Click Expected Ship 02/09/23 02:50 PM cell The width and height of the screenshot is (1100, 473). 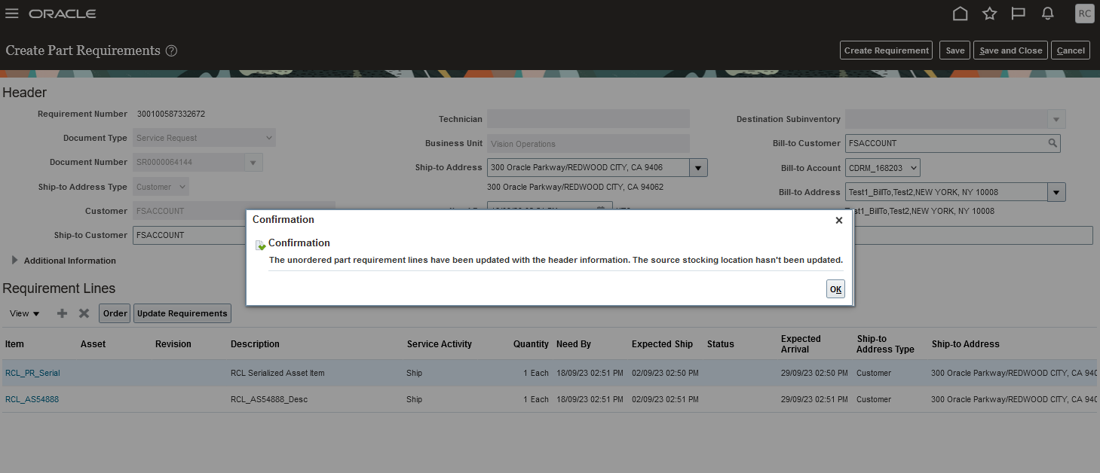[665, 373]
